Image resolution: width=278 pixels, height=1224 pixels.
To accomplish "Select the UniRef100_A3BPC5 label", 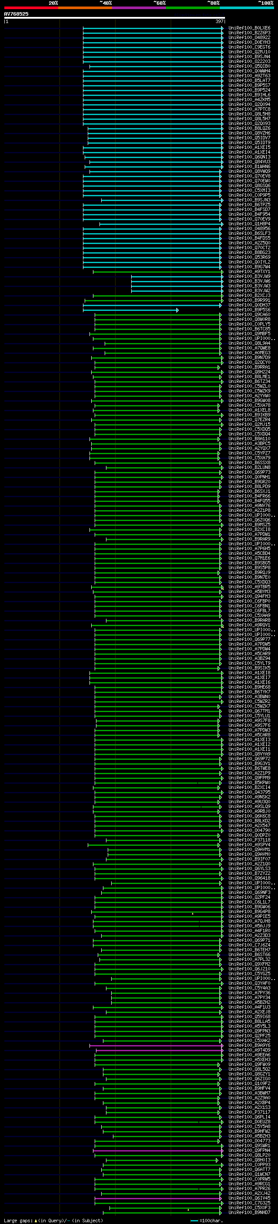I will 249,443.
